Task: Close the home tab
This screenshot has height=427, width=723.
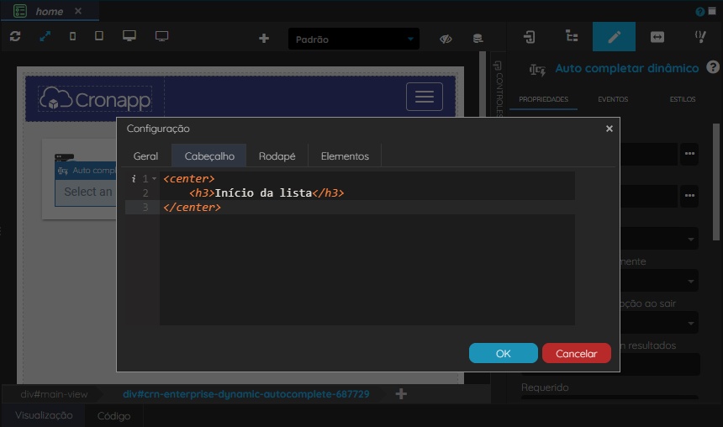Action: pos(78,11)
